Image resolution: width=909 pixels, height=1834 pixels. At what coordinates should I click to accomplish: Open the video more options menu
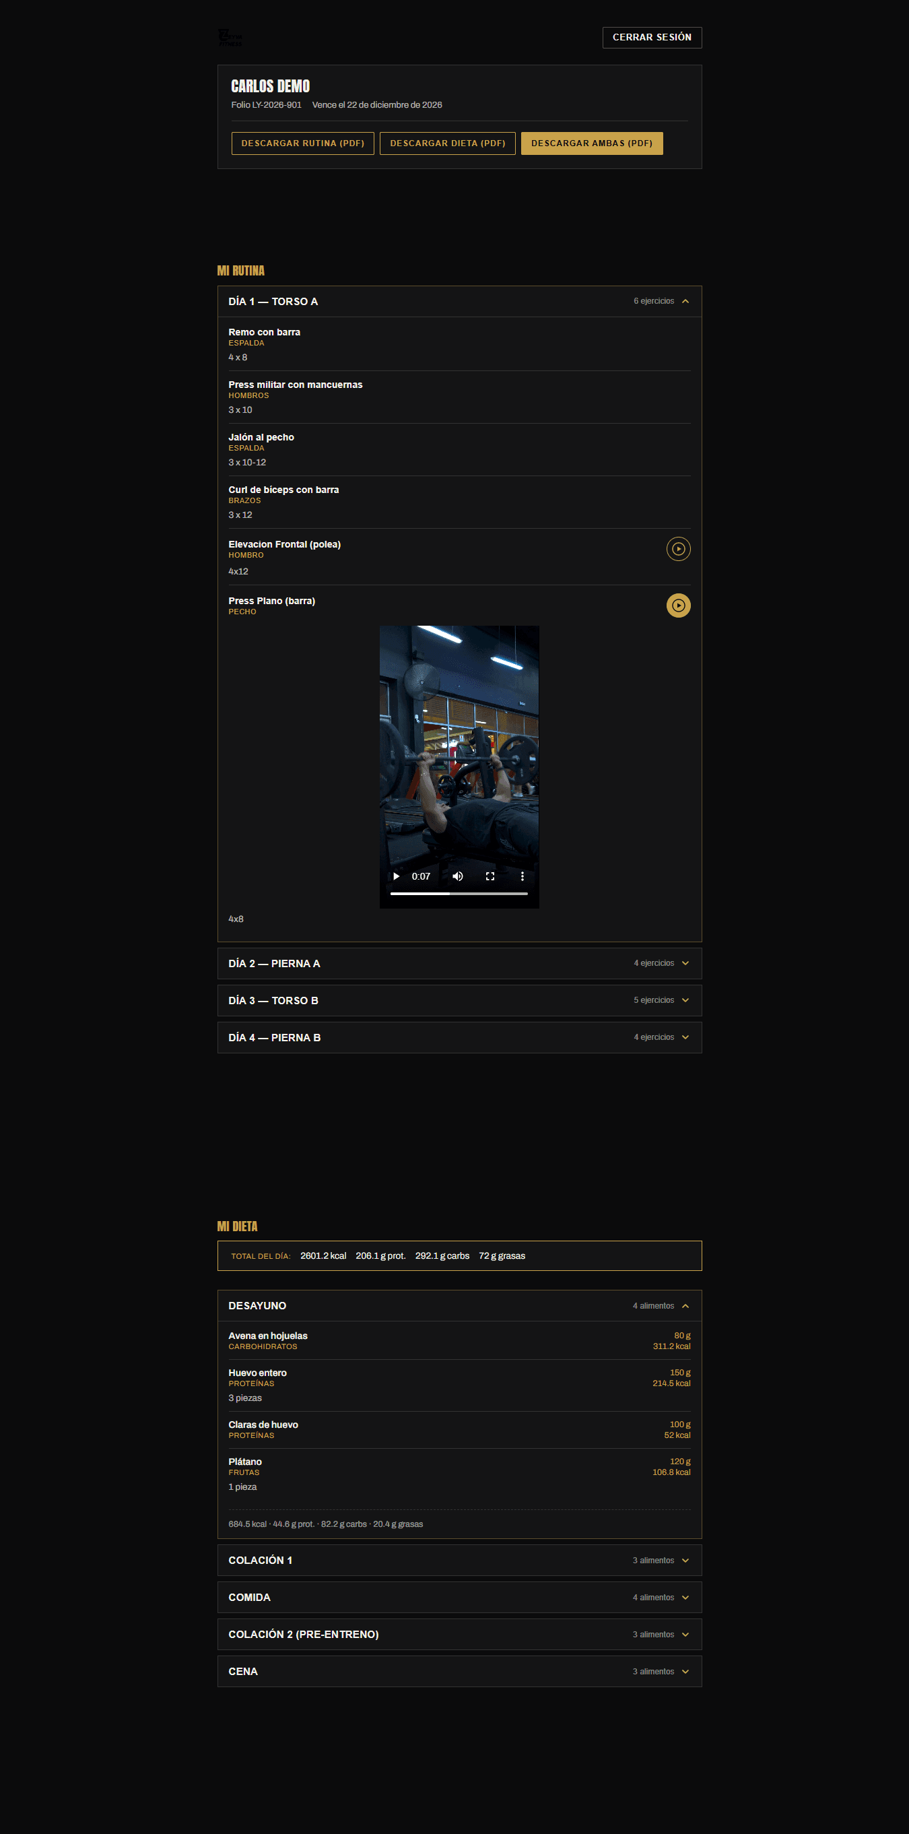522,876
